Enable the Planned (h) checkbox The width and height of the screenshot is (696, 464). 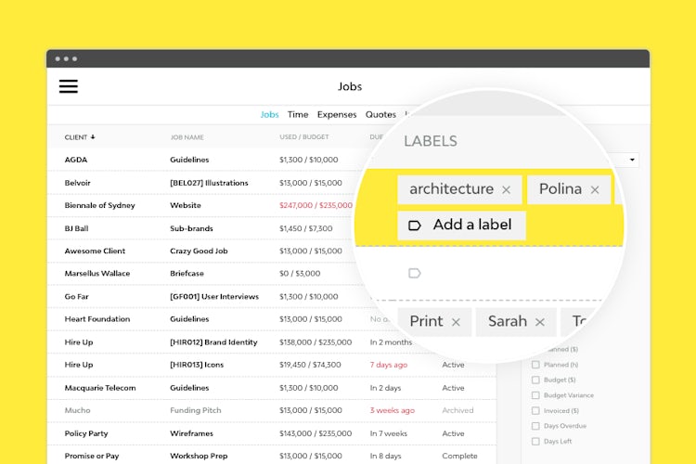pos(535,365)
